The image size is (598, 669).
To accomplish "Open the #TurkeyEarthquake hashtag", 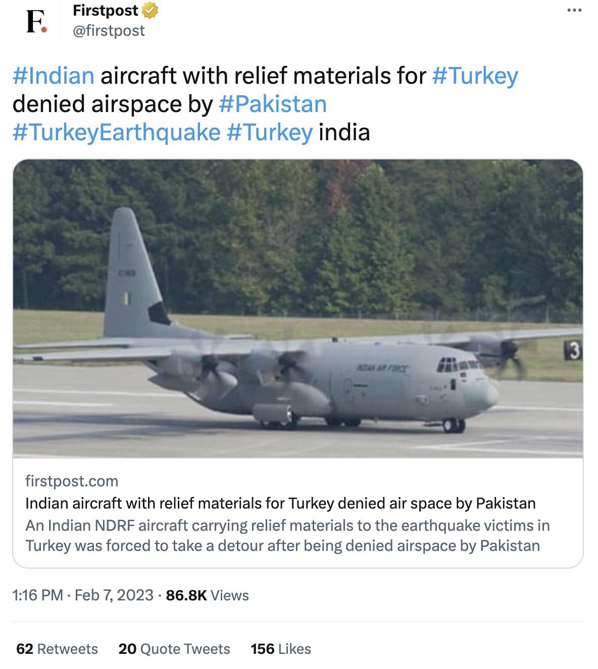I will pos(117,133).
